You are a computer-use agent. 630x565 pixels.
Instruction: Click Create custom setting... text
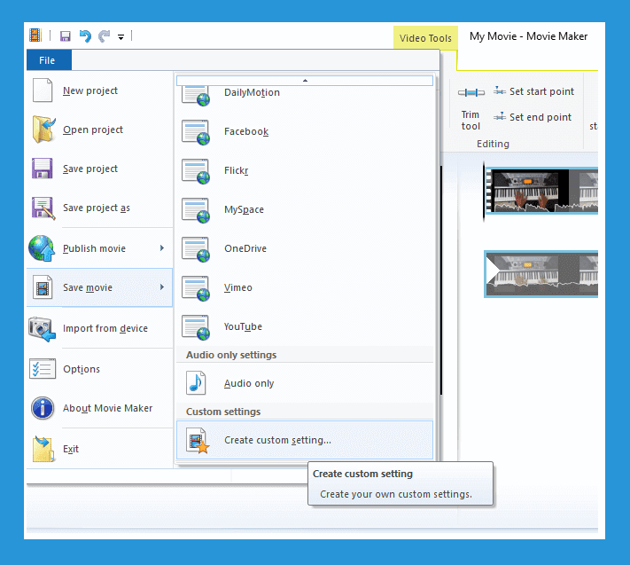(277, 440)
